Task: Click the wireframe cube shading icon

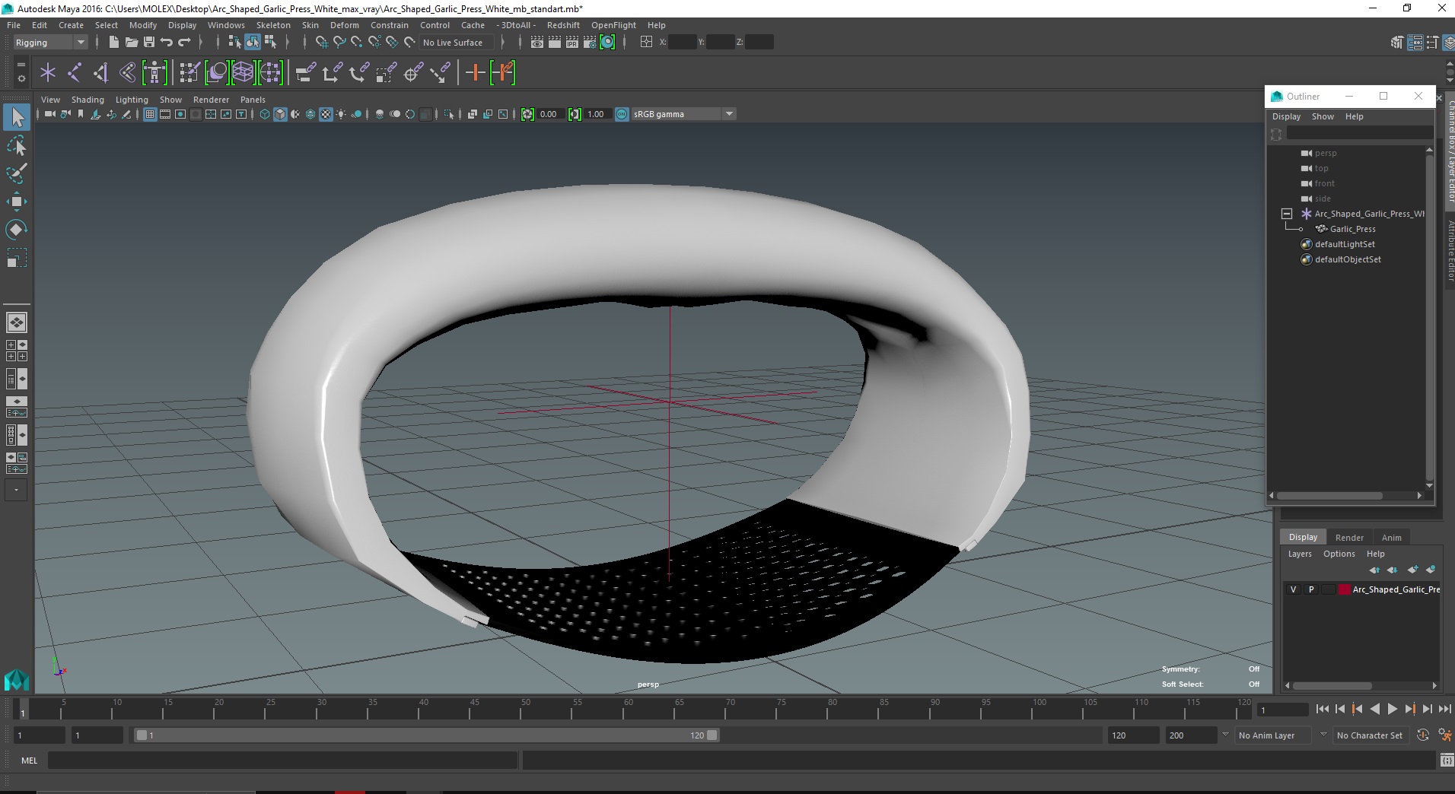Action: 265,114
